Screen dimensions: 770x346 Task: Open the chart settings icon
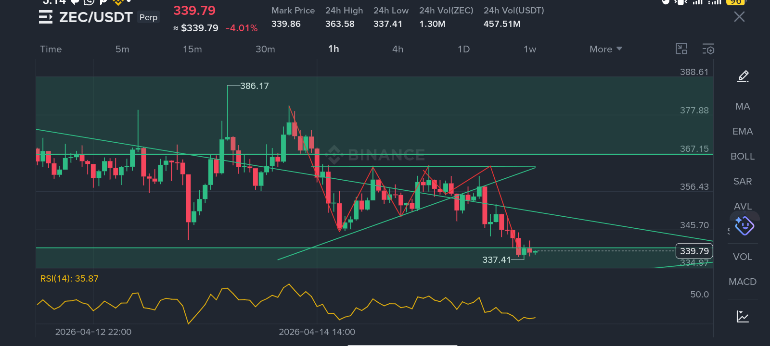[708, 49]
